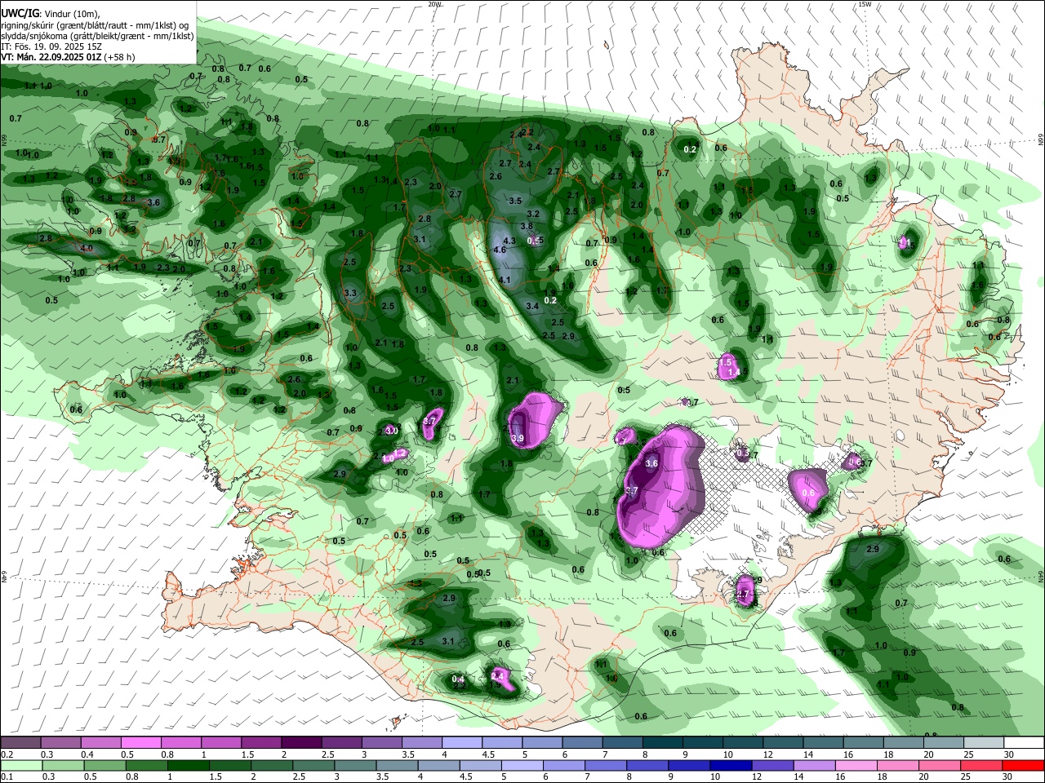Image resolution: width=1045 pixels, height=783 pixels.
Task: Click the 3.3 precipitation value on the map
Action: pyautogui.click(x=351, y=293)
